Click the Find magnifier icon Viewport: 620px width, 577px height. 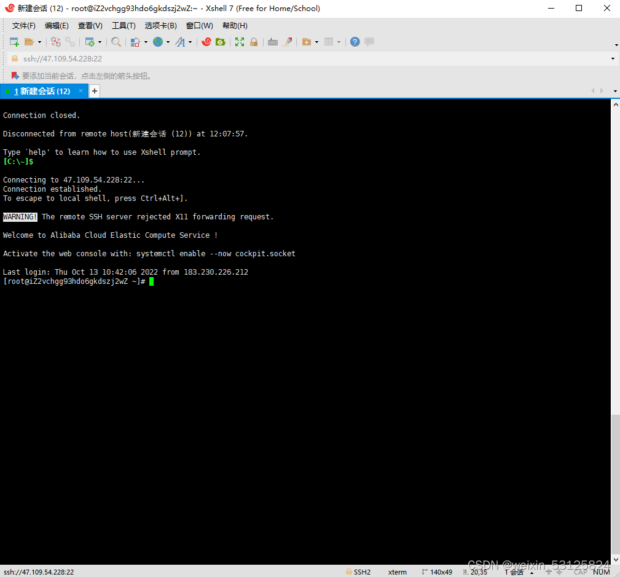point(116,42)
